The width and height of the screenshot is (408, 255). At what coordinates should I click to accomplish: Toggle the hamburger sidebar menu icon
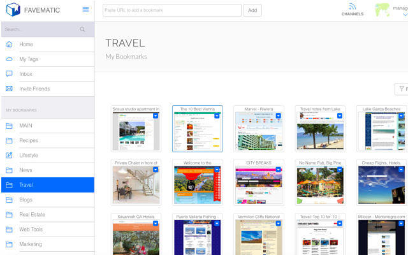tap(85, 10)
